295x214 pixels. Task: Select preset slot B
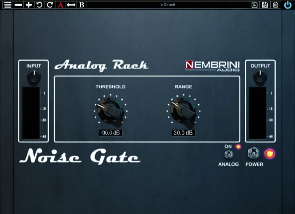[x=82, y=5]
